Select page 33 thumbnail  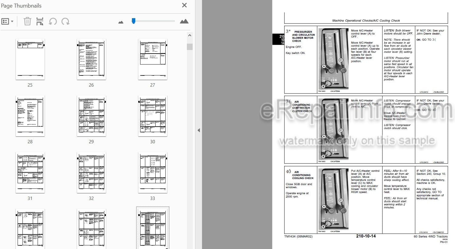tap(153, 173)
